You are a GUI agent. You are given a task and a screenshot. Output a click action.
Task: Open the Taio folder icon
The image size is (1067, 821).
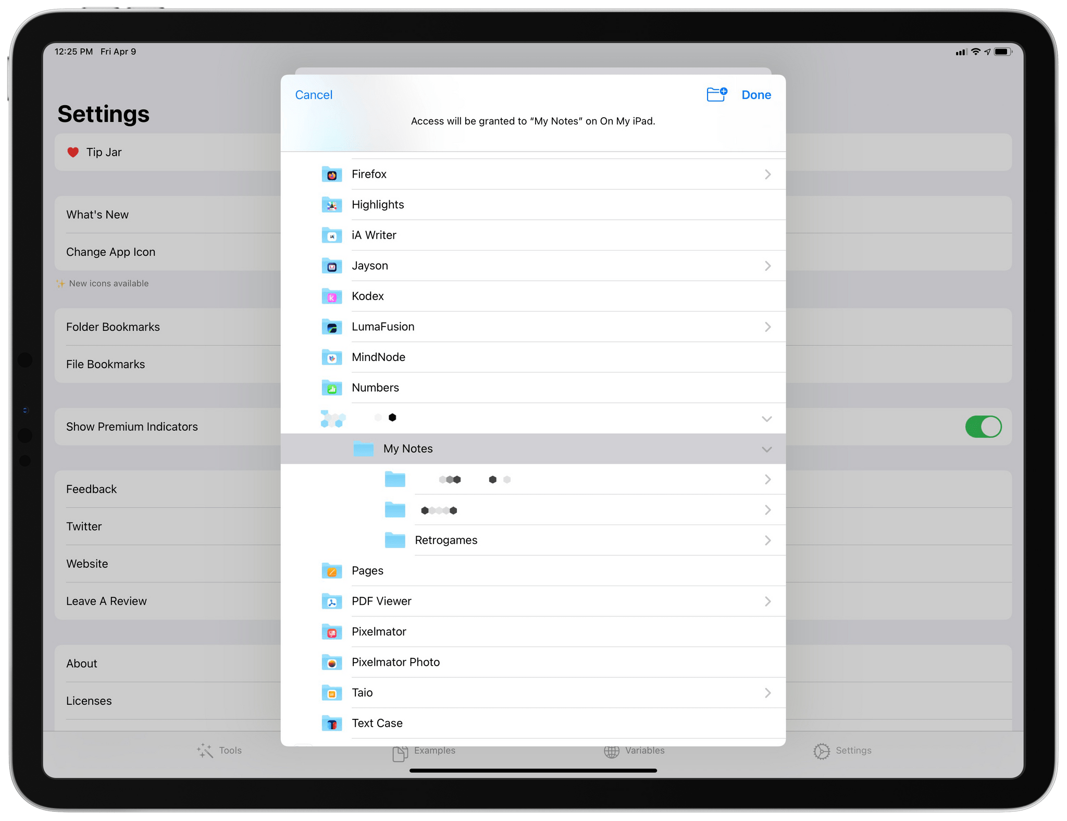[332, 693]
